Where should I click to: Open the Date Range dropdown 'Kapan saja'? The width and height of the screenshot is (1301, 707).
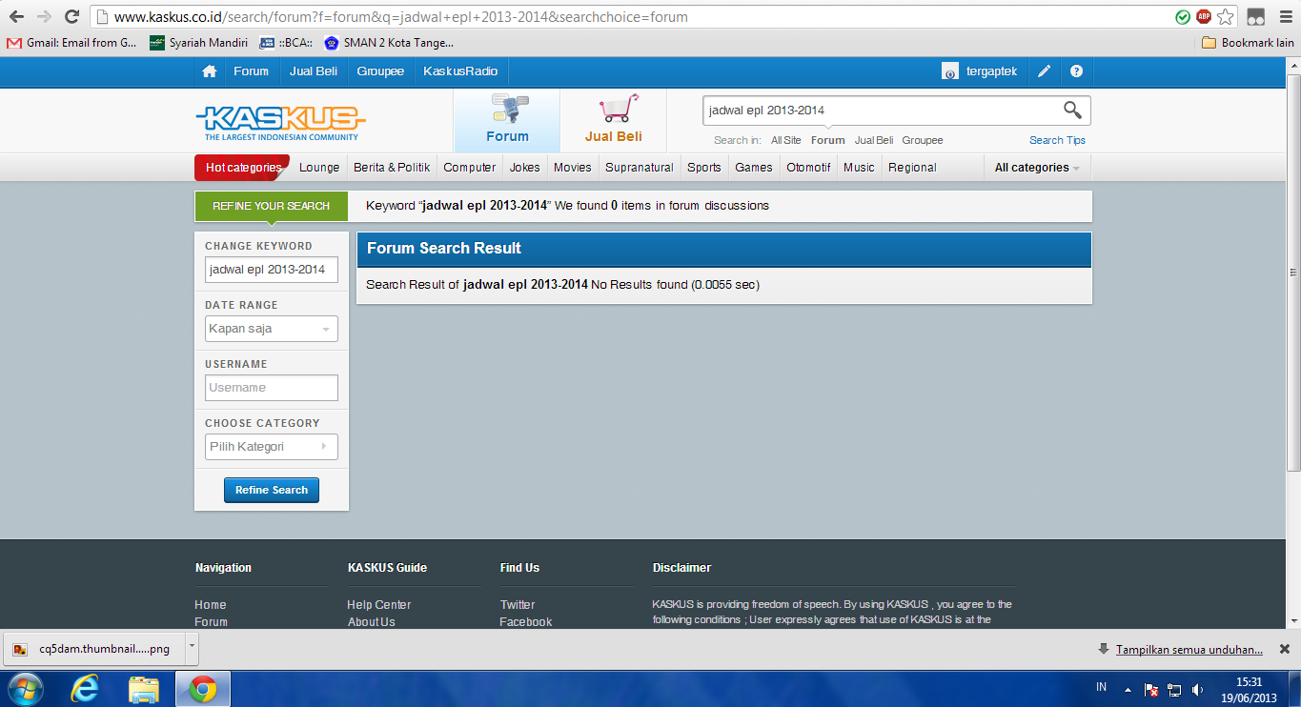pyautogui.click(x=272, y=329)
